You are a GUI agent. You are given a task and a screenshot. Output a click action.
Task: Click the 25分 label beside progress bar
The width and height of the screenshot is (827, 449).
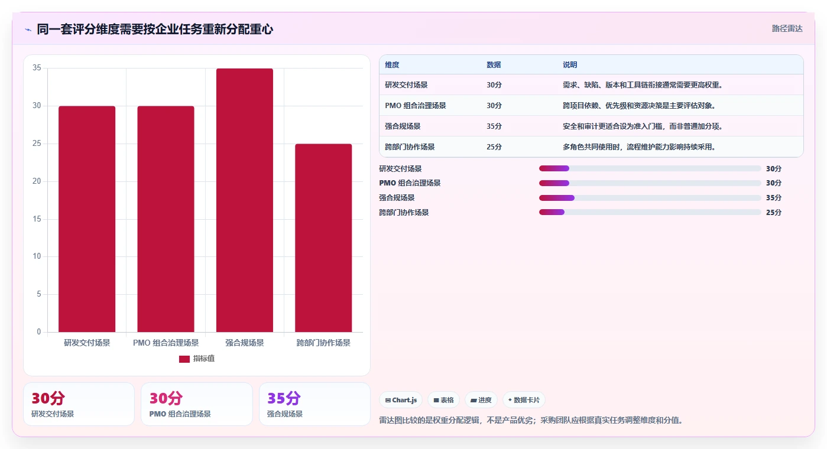click(774, 212)
